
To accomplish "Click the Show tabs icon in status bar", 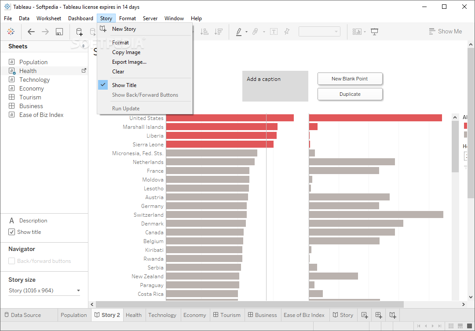I will point(469,326).
